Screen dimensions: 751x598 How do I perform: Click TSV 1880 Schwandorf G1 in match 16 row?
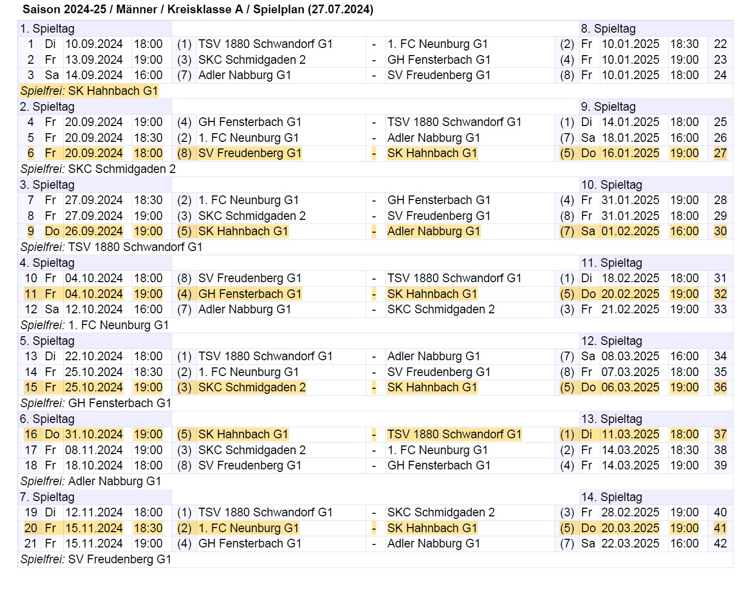click(454, 434)
